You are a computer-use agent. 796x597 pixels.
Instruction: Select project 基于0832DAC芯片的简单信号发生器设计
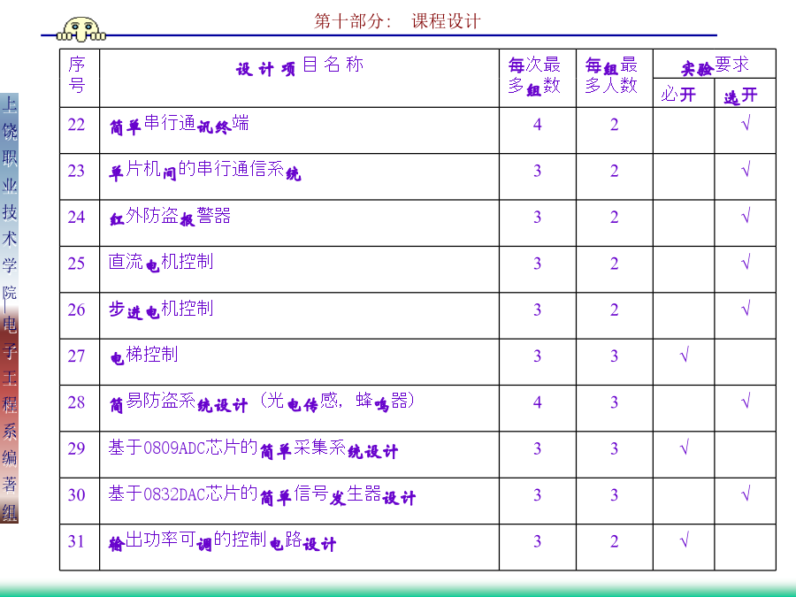point(262,495)
